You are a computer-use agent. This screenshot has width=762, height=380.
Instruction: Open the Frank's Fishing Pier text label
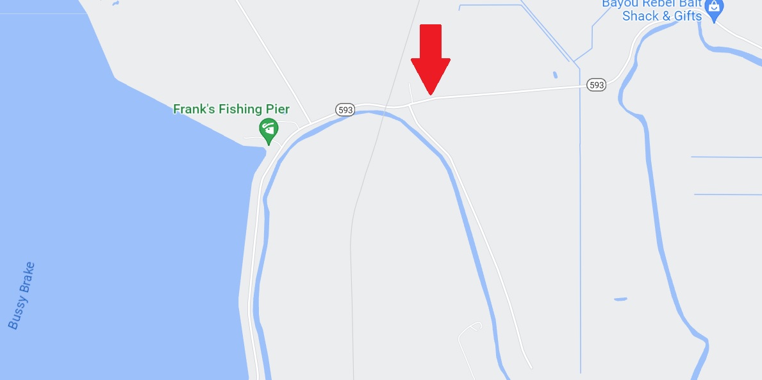[x=231, y=109]
